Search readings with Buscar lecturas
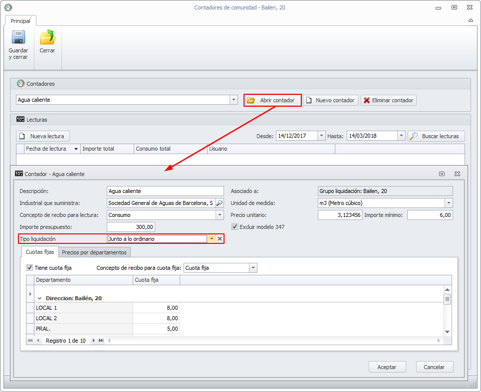481x392 pixels. point(436,136)
